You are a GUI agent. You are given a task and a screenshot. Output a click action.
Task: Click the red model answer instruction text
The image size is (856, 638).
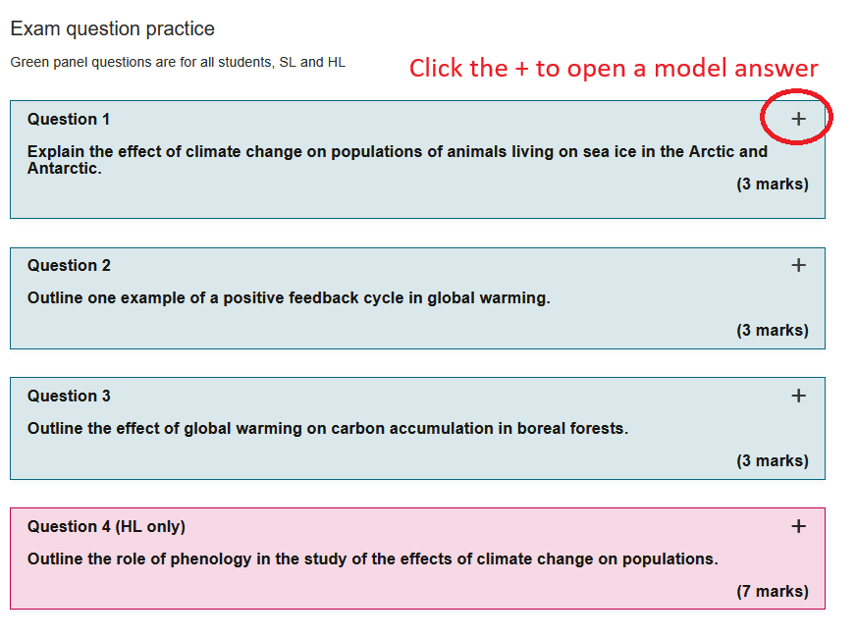click(x=614, y=69)
